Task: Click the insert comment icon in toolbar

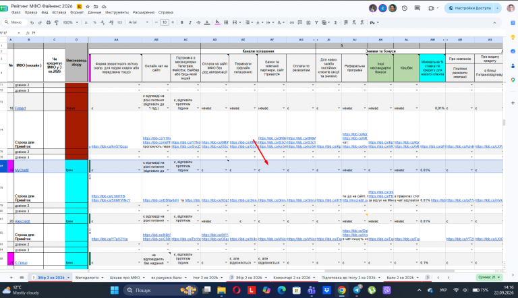Action: 300,22
